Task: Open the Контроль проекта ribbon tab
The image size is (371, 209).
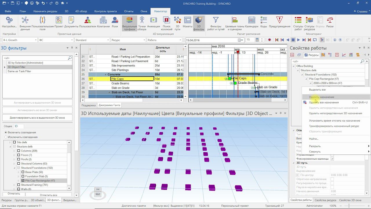Action: tap(106, 11)
